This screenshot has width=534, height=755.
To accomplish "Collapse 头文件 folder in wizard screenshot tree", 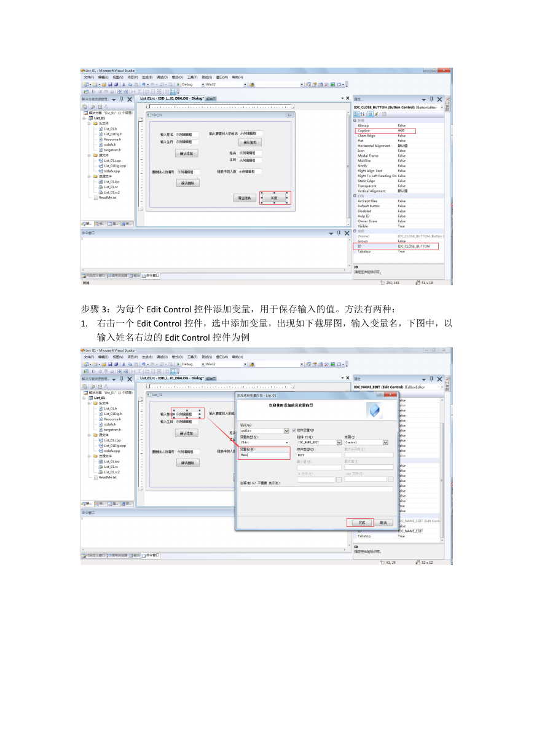I will [x=88, y=403].
